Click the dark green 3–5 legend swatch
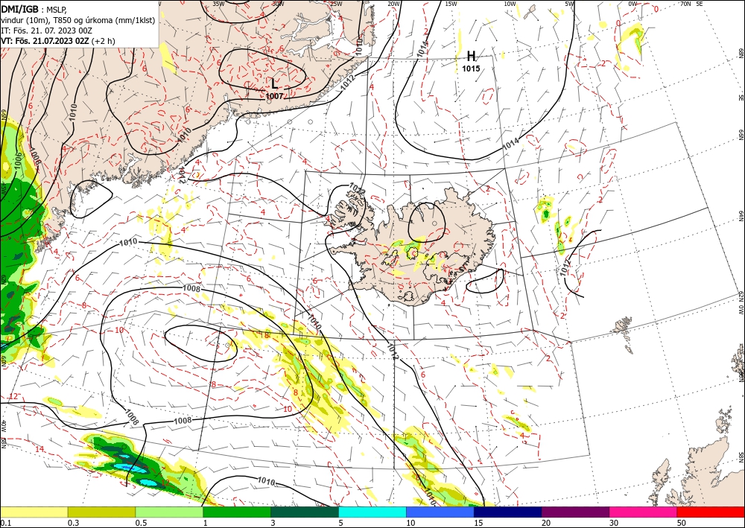Image resolution: width=745 pixels, height=528 pixels. [305, 512]
